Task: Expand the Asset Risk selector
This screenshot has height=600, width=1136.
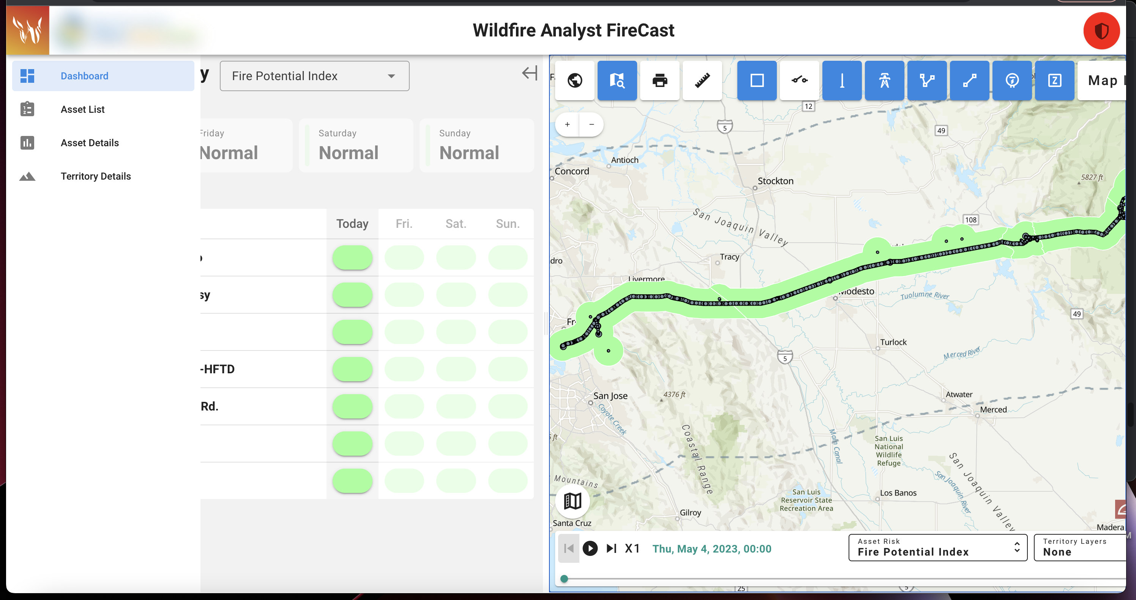Action: 937,548
